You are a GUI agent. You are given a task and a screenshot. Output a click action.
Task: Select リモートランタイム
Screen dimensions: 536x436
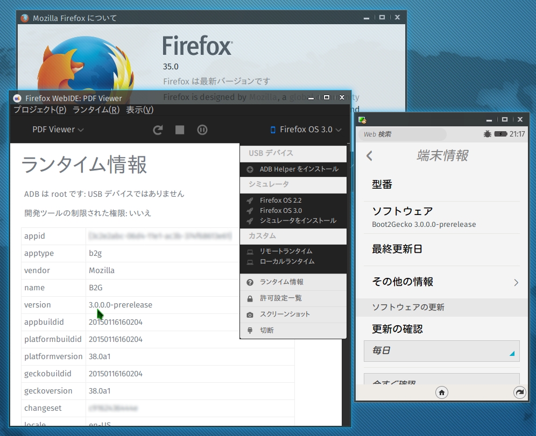pos(286,251)
